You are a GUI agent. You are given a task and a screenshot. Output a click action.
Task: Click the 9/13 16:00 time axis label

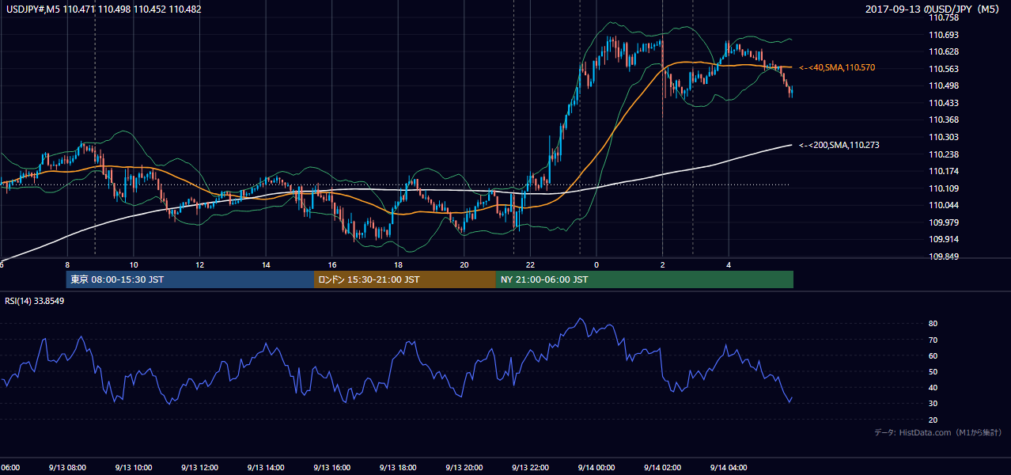point(331,467)
